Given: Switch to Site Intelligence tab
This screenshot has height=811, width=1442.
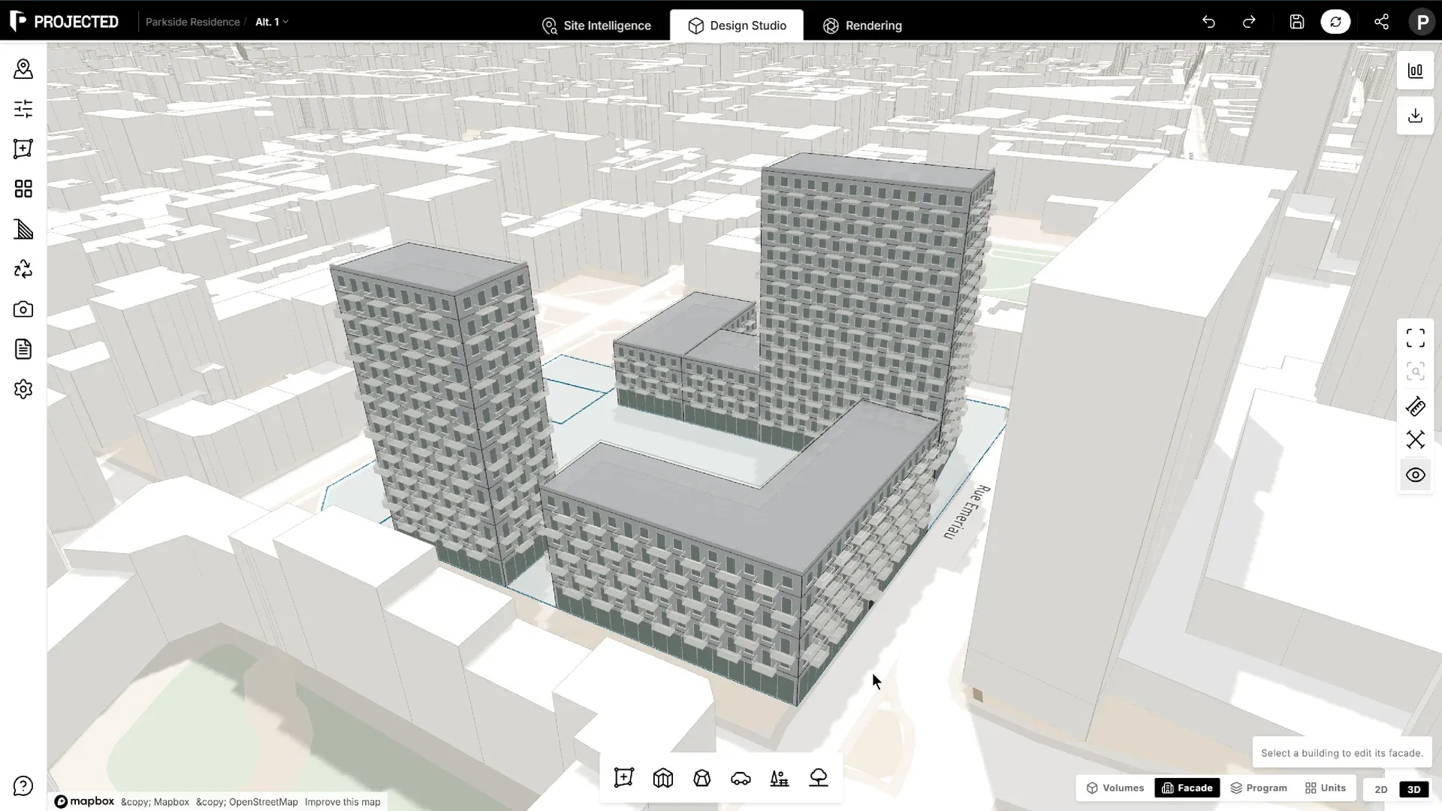Looking at the screenshot, I should [x=596, y=26].
